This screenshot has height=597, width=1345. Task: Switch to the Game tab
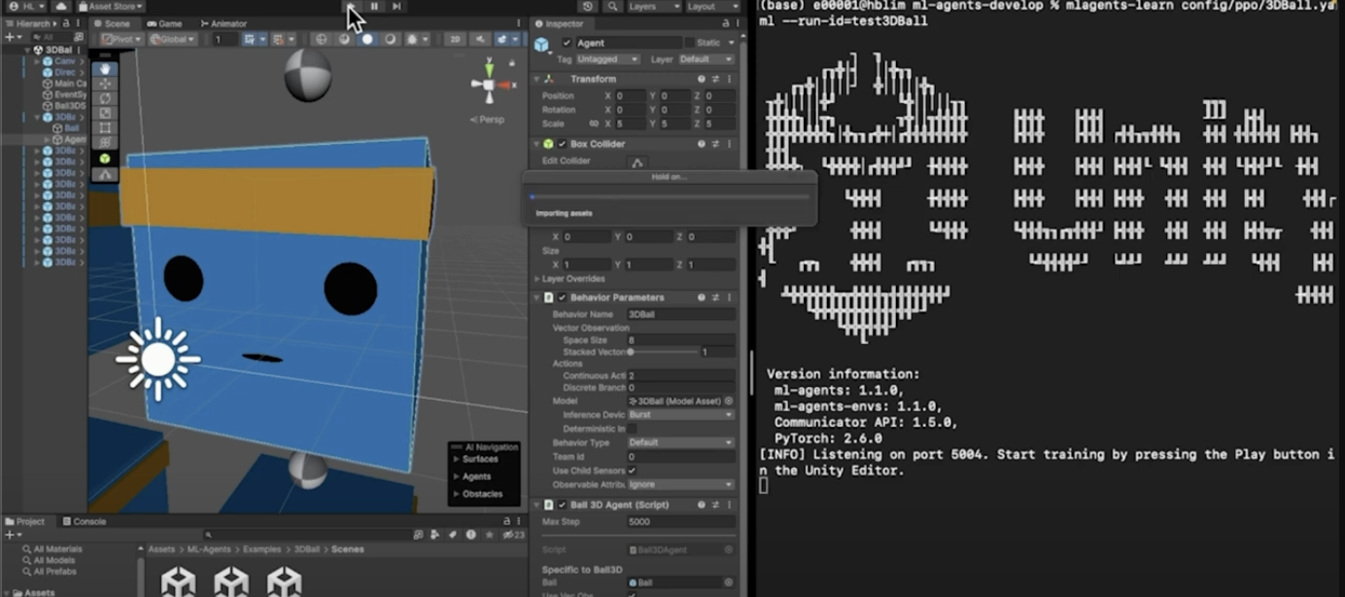(x=164, y=23)
